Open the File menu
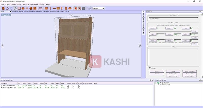 coord(2,4)
